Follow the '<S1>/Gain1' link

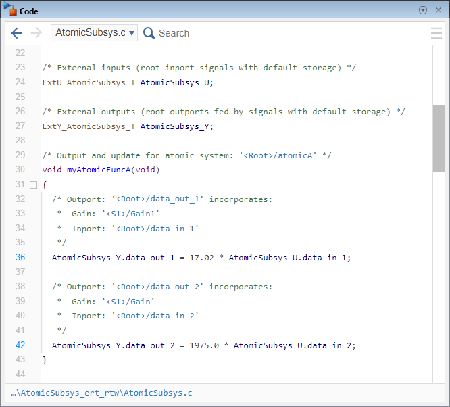[130, 214]
